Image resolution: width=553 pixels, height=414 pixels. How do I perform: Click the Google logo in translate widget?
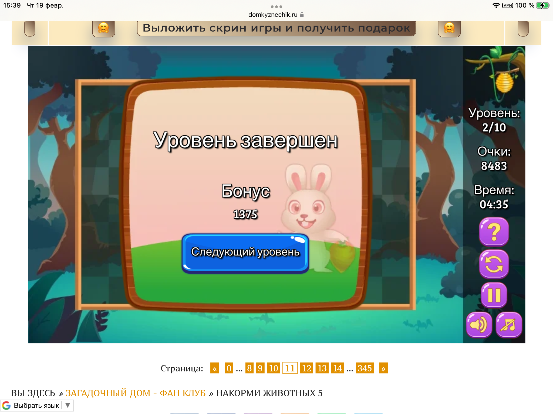[6, 405]
